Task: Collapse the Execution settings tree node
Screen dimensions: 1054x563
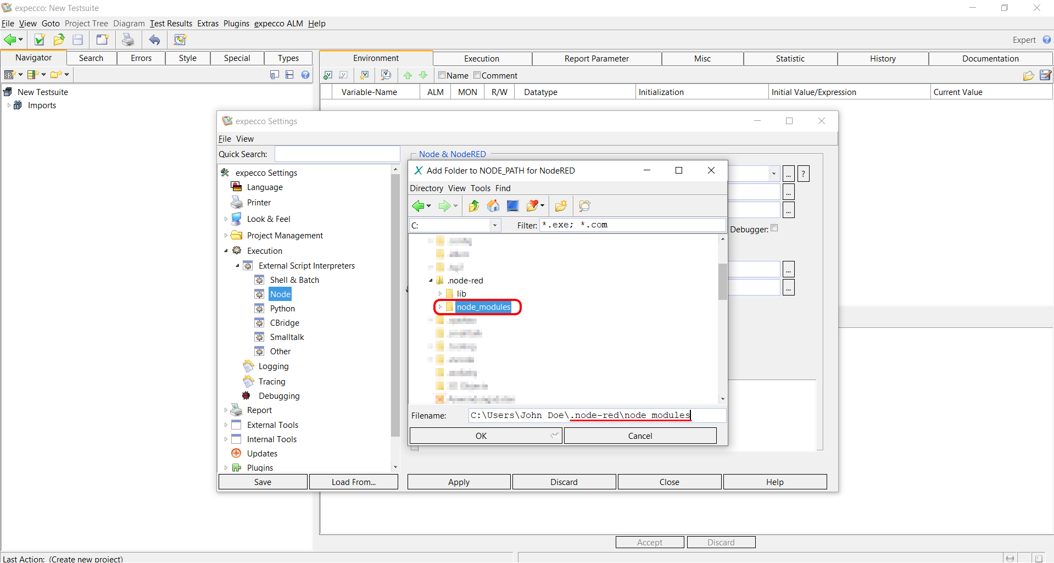Action: (x=226, y=251)
